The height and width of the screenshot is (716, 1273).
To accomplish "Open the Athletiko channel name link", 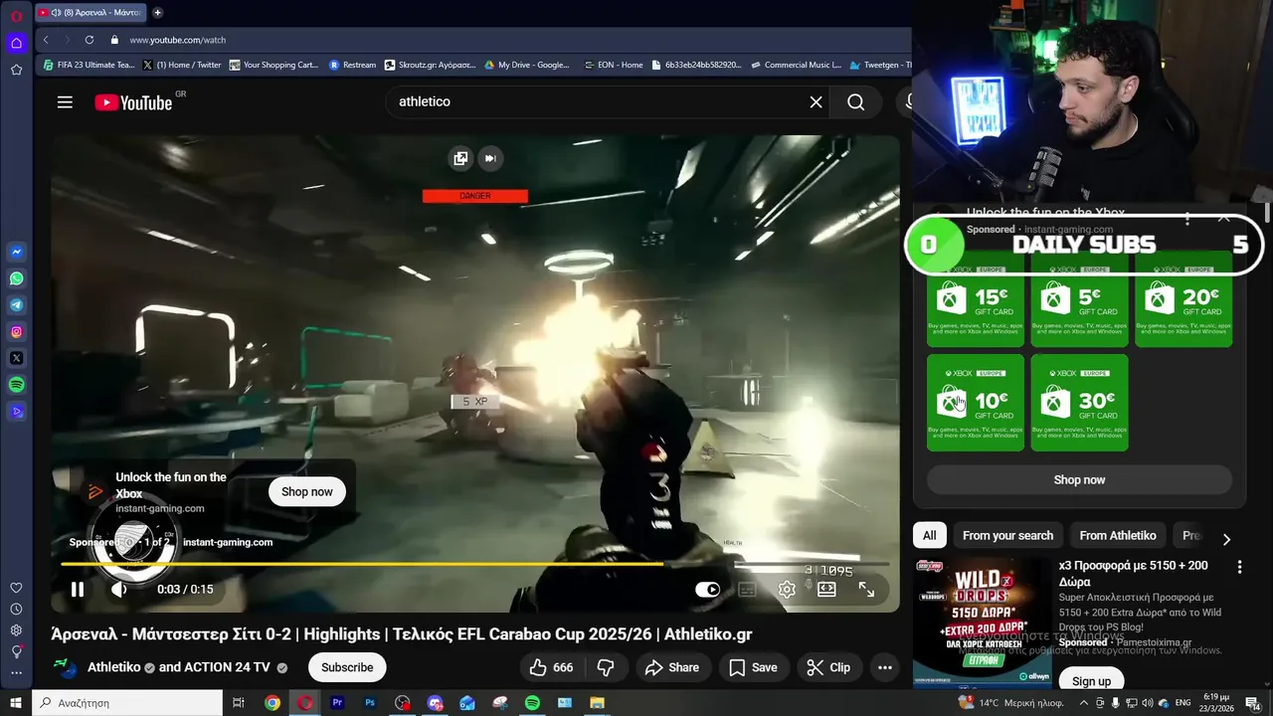I will pyautogui.click(x=114, y=667).
